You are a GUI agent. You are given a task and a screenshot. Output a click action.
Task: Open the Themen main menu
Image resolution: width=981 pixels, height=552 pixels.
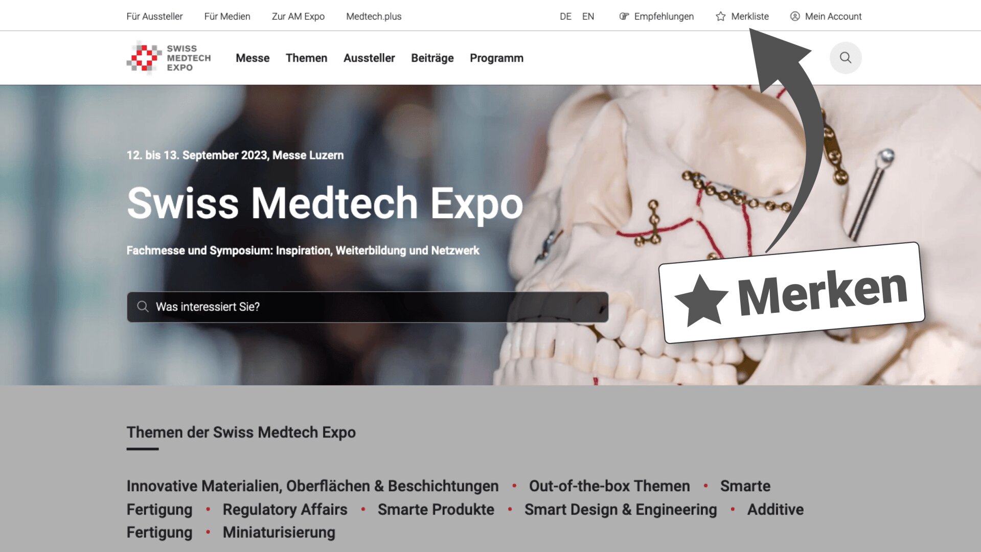point(306,58)
